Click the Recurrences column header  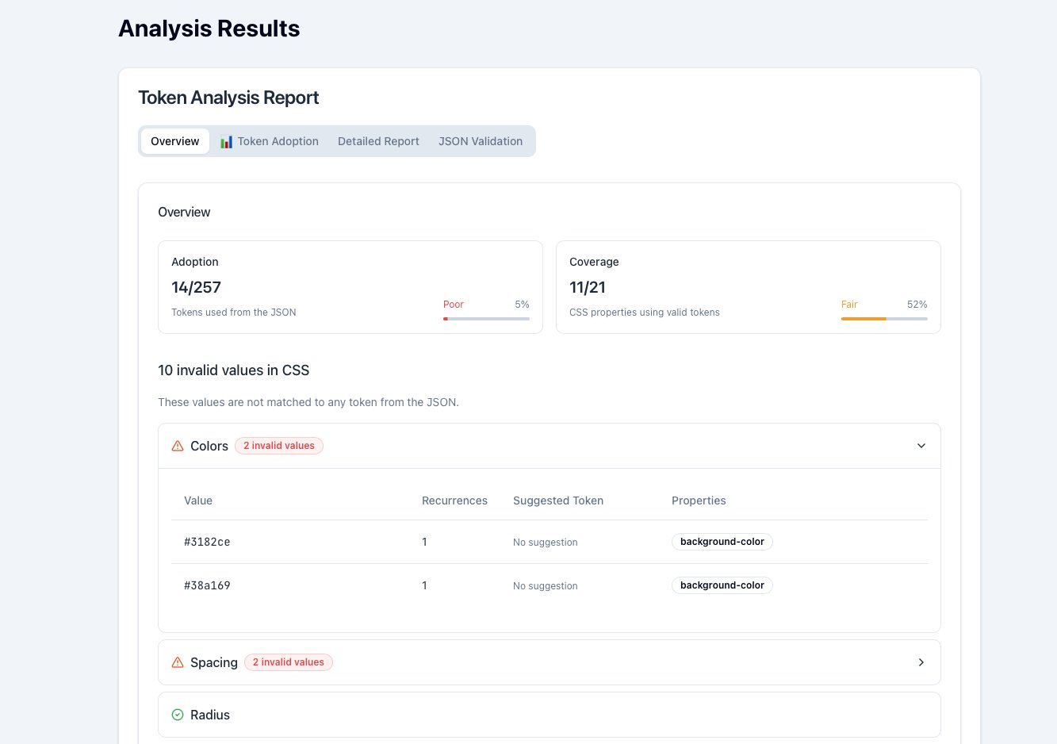coord(454,500)
